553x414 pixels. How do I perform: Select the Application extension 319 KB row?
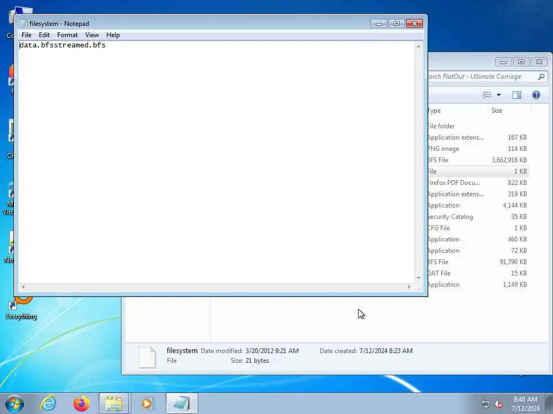pos(478,194)
